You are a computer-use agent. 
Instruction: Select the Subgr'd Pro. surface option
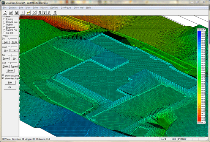10,30
